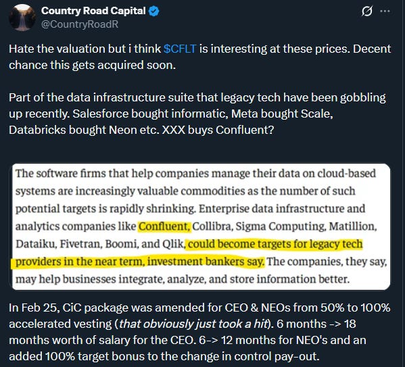
Task: Open the embedded article screenshot image
Action: coord(201,226)
